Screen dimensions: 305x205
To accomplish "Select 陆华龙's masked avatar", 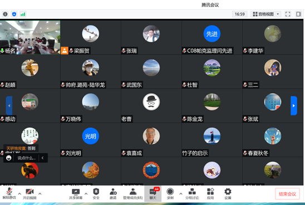I will [x=91, y=68].
